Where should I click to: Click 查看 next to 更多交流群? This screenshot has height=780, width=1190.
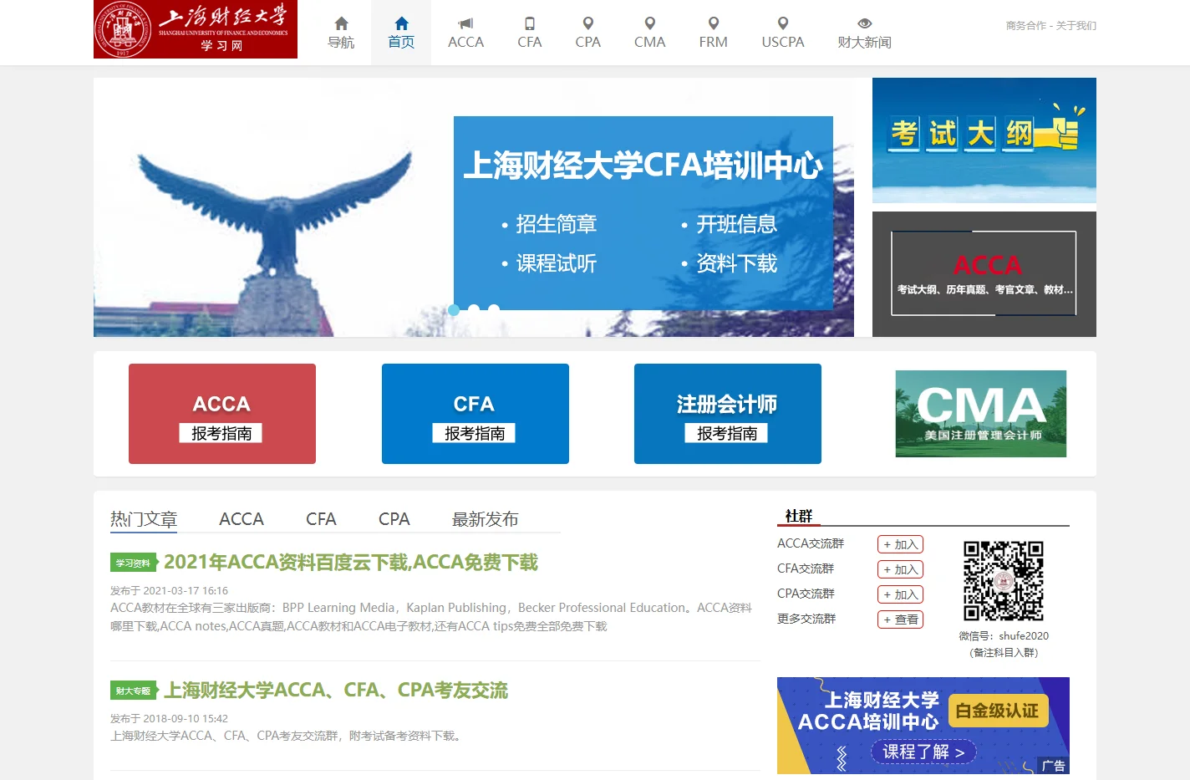900,619
